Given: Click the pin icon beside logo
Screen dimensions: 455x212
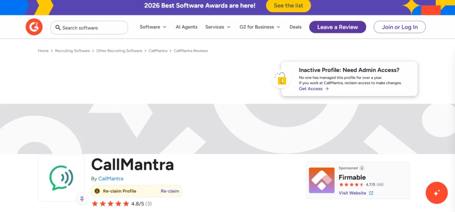Looking at the screenshot, I should (82, 199).
